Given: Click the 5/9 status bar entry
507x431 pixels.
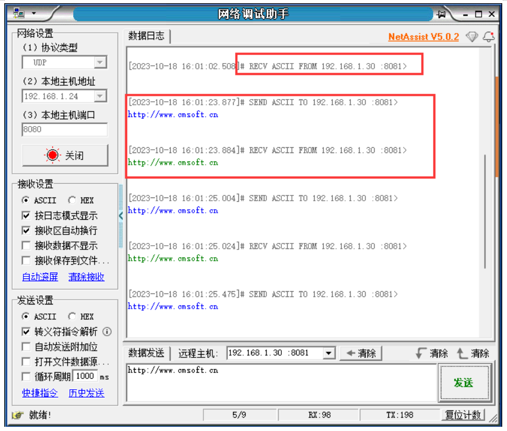Looking at the screenshot, I should coord(239,415).
